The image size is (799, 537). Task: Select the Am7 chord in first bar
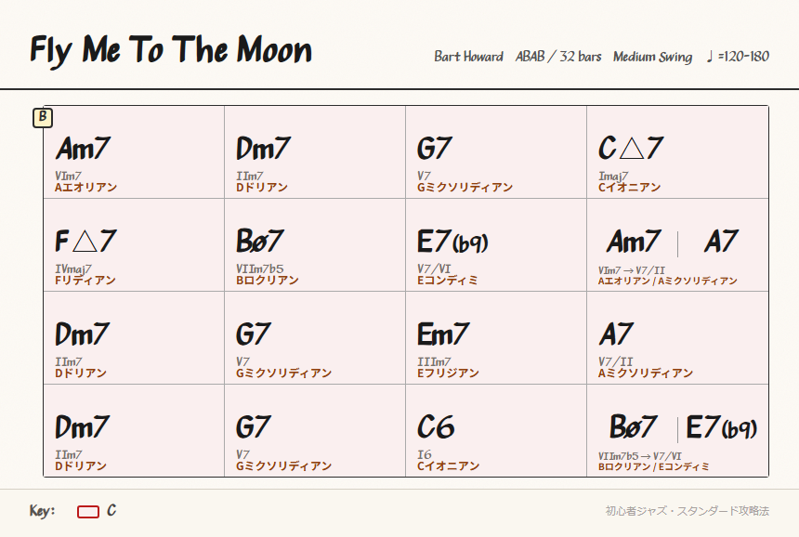point(83,149)
